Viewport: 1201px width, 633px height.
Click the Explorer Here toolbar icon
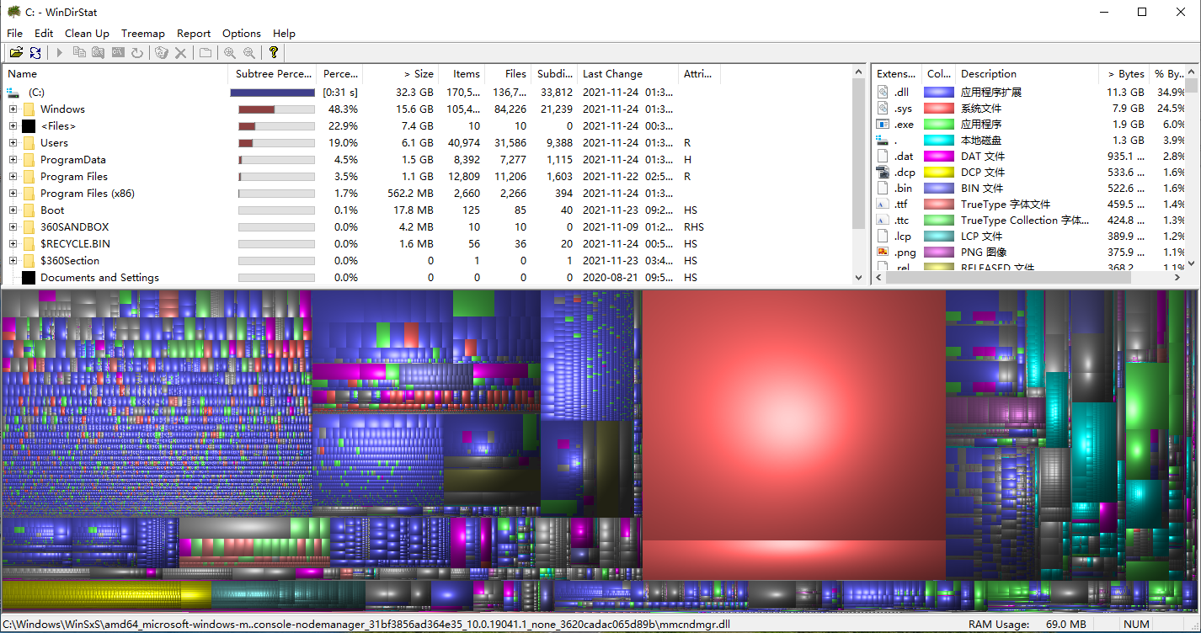click(x=99, y=52)
